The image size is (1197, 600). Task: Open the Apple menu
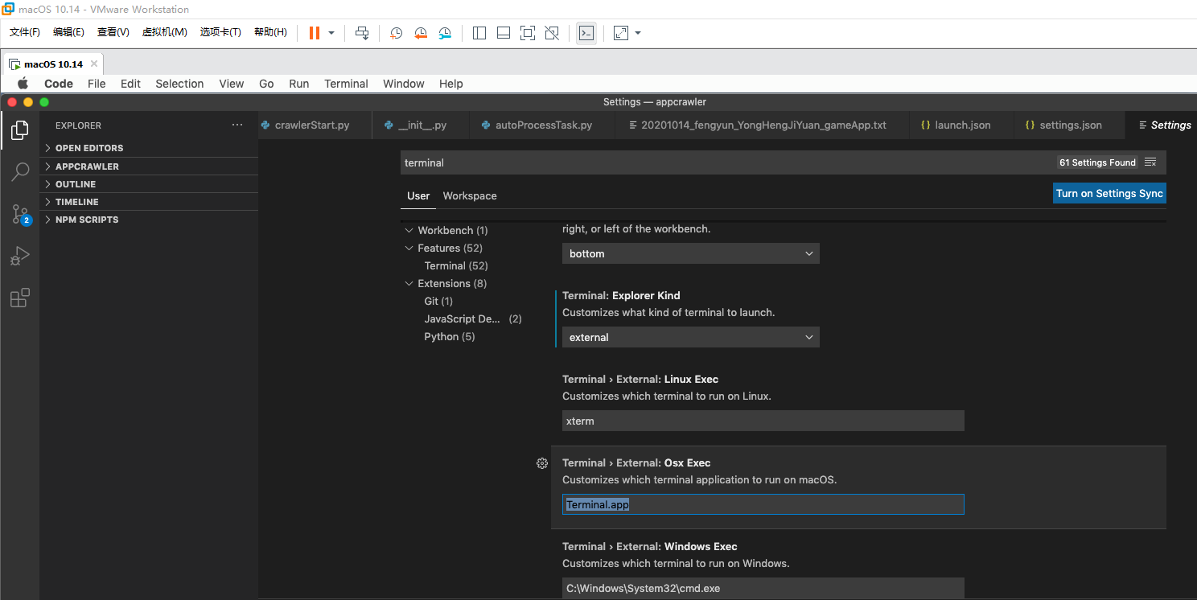tap(23, 84)
